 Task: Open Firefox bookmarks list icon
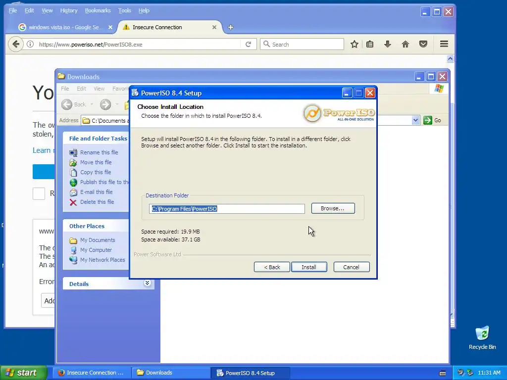point(370,44)
